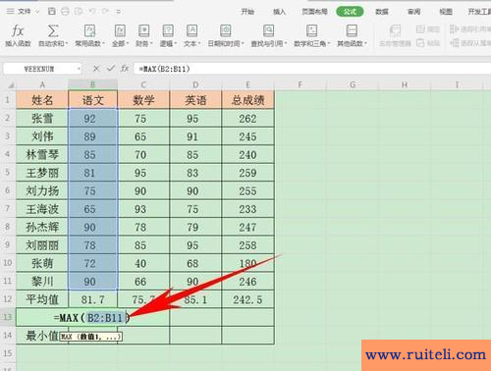Click the cell containing 林雪琴
The width and height of the screenshot is (491, 371).
pos(42,154)
